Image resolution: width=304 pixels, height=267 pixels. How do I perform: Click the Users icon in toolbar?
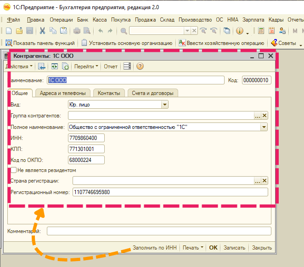(x=282, y=31)
